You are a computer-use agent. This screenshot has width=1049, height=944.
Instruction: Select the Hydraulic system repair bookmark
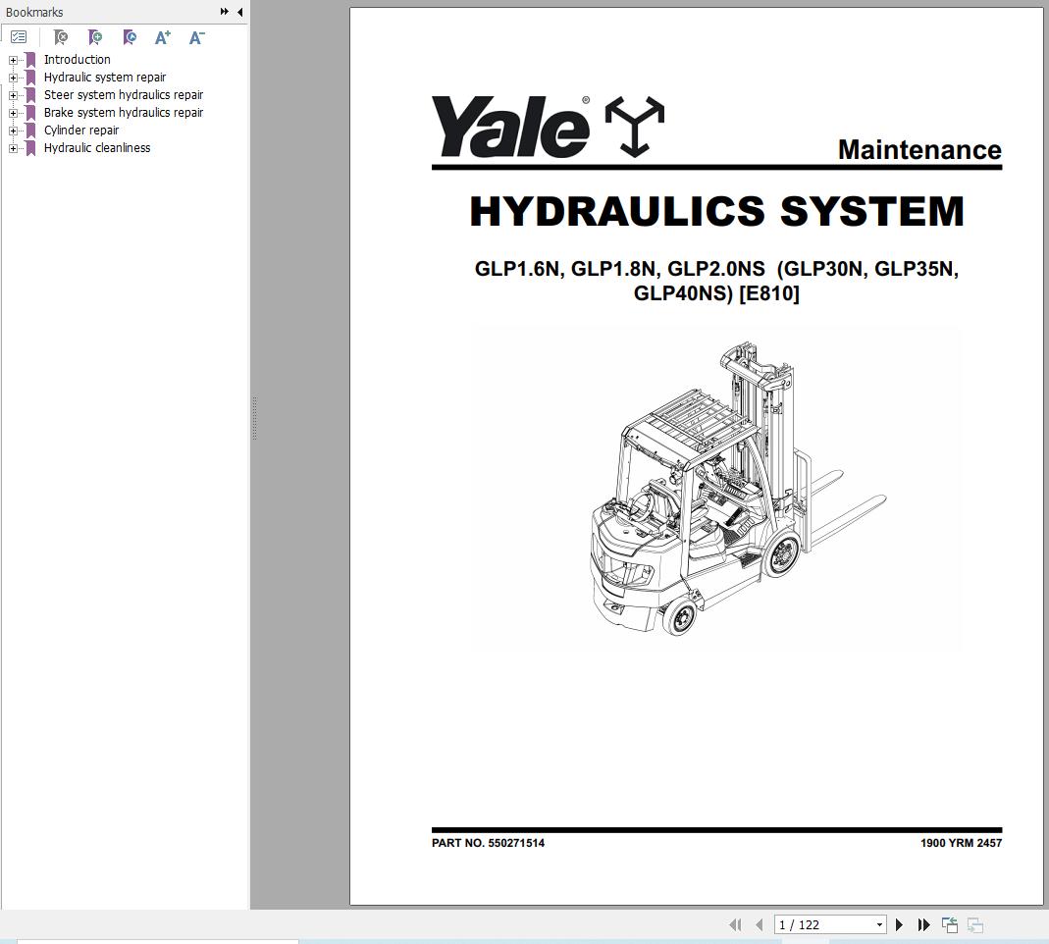point(105,77)
